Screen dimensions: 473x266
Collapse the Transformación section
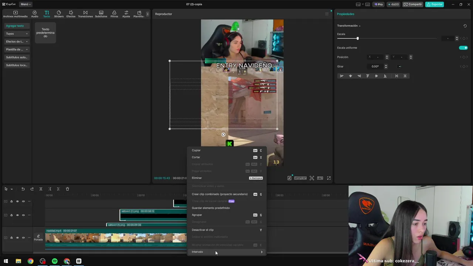(x=360, y=26)
